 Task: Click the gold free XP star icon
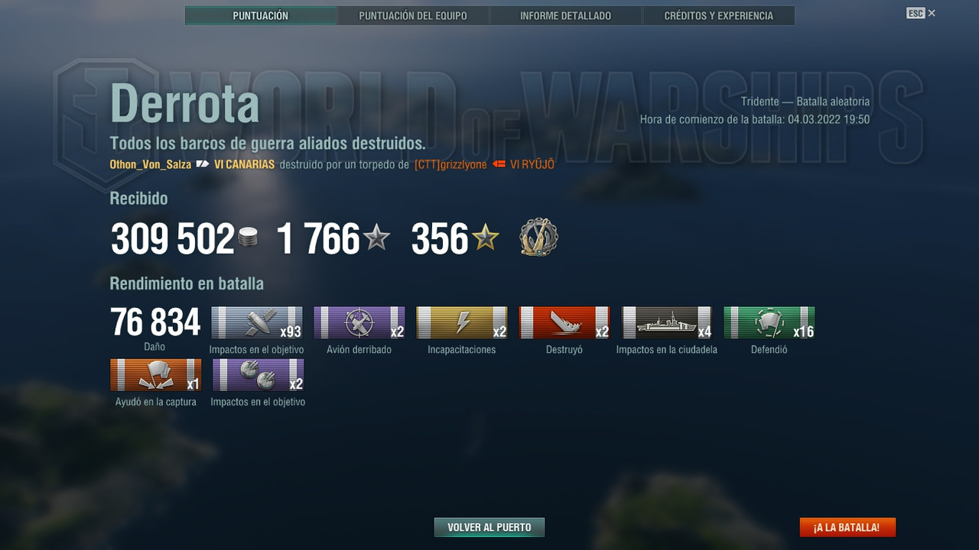pyautogui.click(x=485, y=238)
